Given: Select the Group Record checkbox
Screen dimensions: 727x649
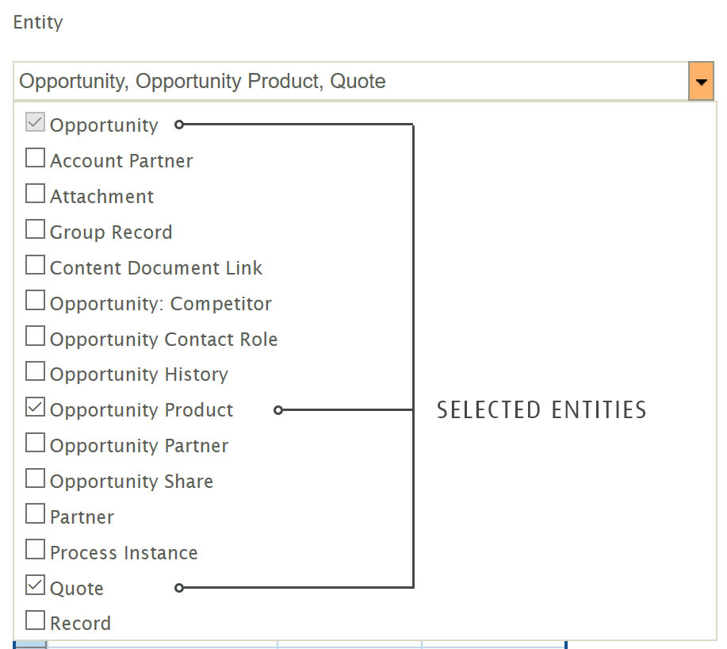Looking at the screenshot, I should (35, 230).
